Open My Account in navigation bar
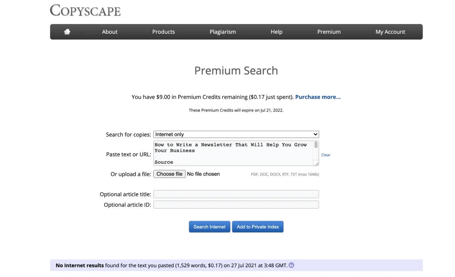Screen dimensions: 455x277 click(x=390, y=32)
